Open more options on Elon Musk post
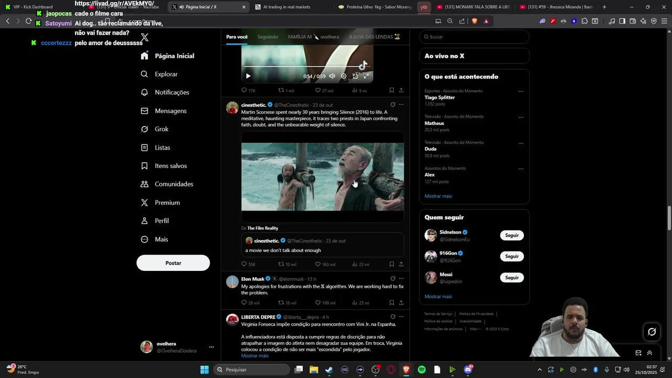Image resolution: width=672 pixels, height=378 pixels. [x=401, y=279]
